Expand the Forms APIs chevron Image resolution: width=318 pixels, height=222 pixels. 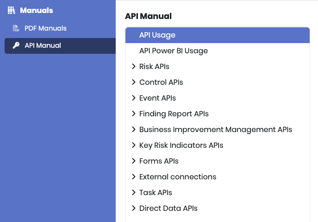(x=134, y=161)
